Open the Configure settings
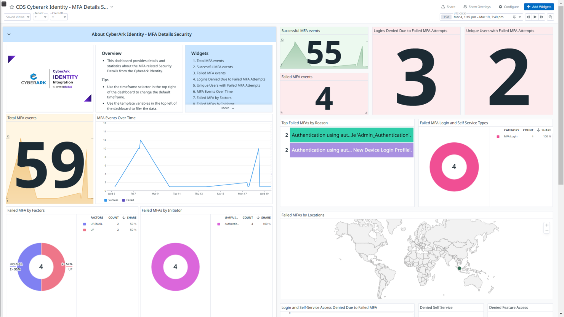This screenshot has height=317, width=564. [x=509, y=7]
